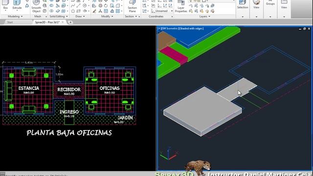Open the Section Plane tool
This screenshot has width=313, height=176.
tap(133, 6)
